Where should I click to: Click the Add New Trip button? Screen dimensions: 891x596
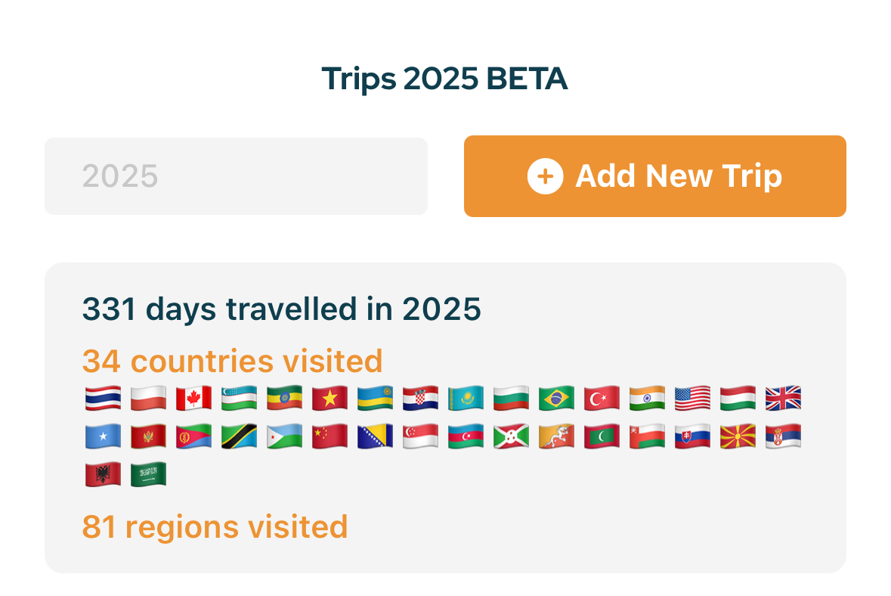[x=654, y=176]
